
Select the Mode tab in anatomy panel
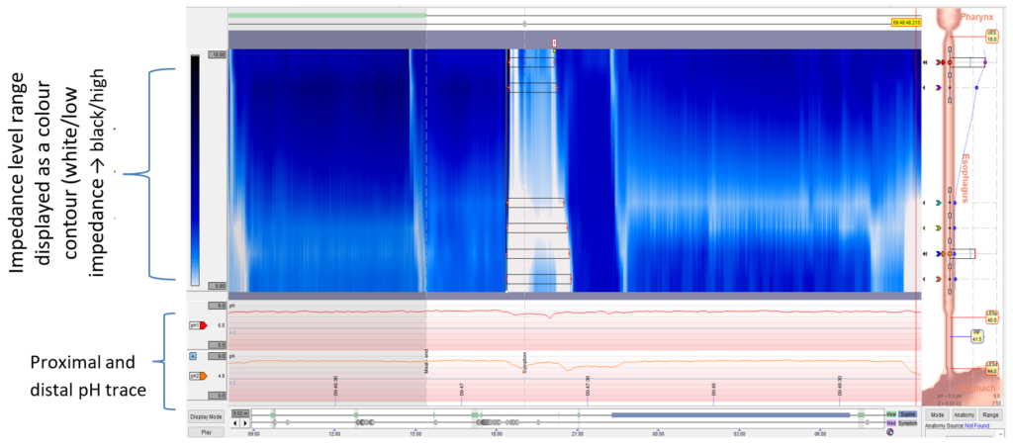tap(936, 413)
